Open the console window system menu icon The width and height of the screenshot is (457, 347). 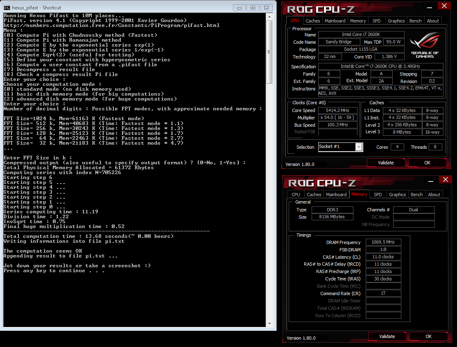click(x=7, y=8)
